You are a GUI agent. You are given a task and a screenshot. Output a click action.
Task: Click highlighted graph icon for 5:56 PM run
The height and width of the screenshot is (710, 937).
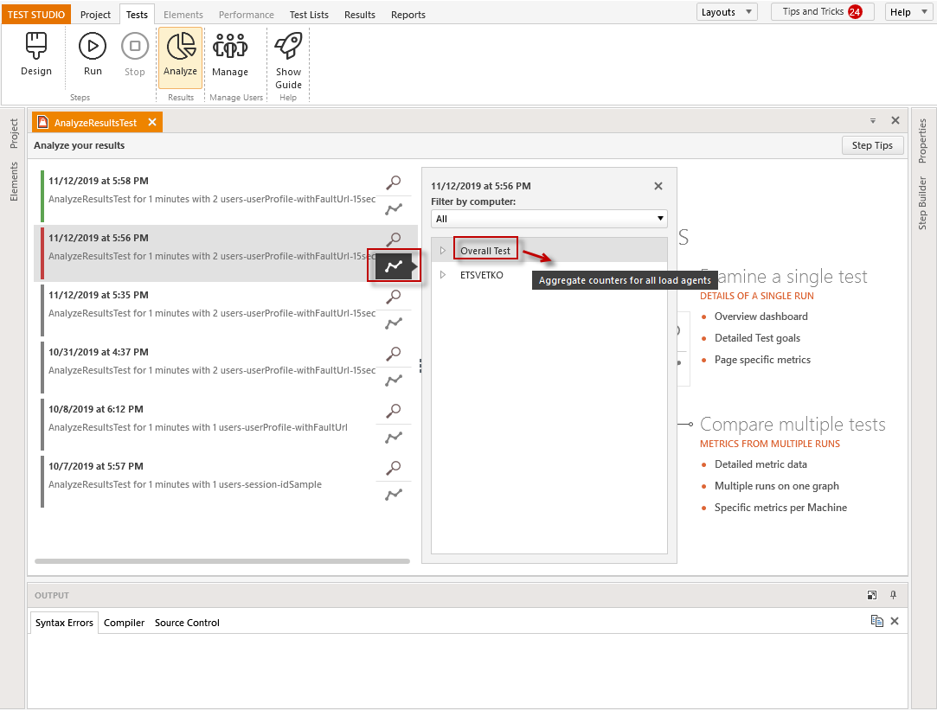pyautogui.click(x=393, y=266)
